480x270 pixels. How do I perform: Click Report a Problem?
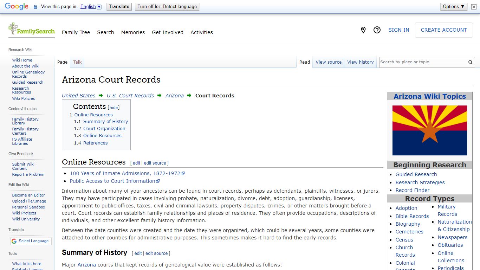click(x=28, y=174)
